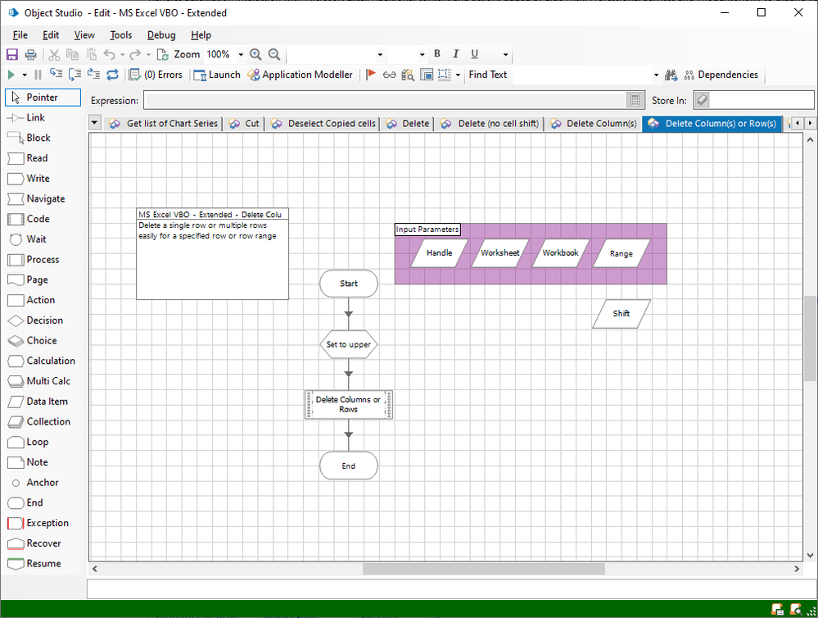The width and height of the screenshot is (818, 618).
Task: Zoom in with the magnifier plus
Action: coord(255,54)
